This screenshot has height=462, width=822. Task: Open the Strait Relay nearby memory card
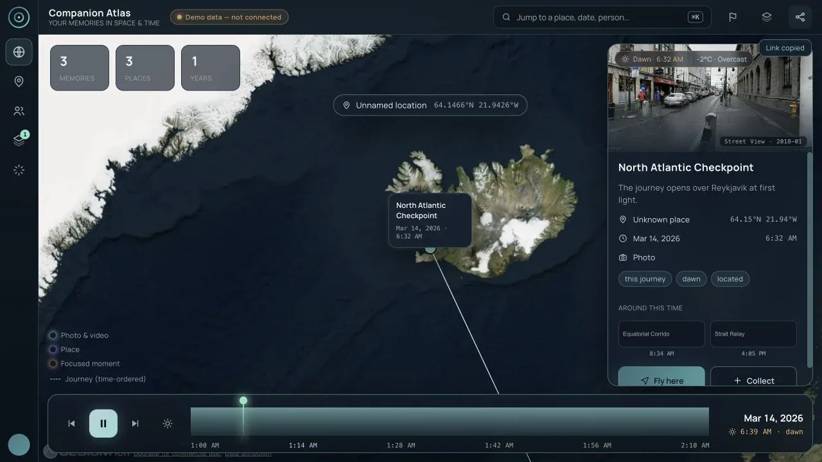click(753, 334)
